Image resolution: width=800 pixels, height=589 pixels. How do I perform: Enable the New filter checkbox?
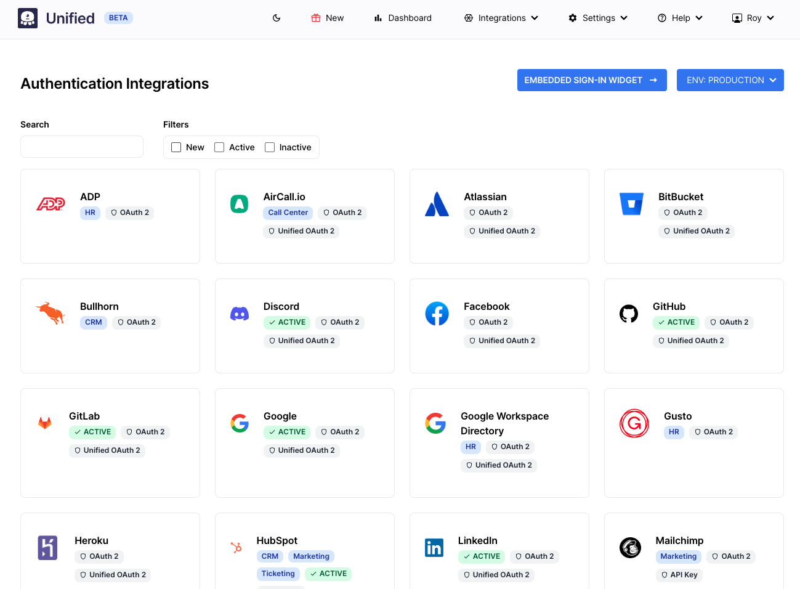pos(176,147)
